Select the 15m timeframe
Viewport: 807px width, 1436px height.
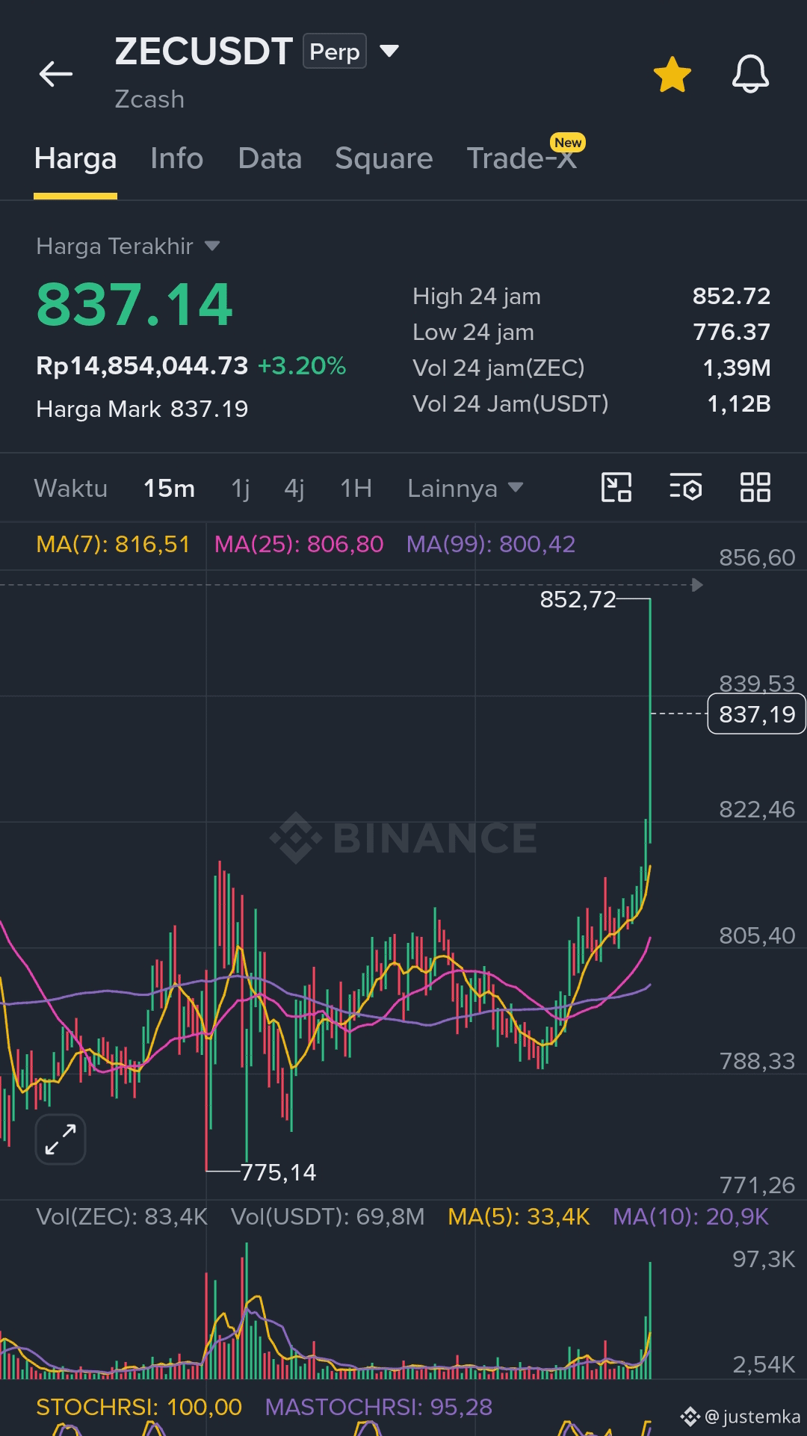(x=170, y=488)
